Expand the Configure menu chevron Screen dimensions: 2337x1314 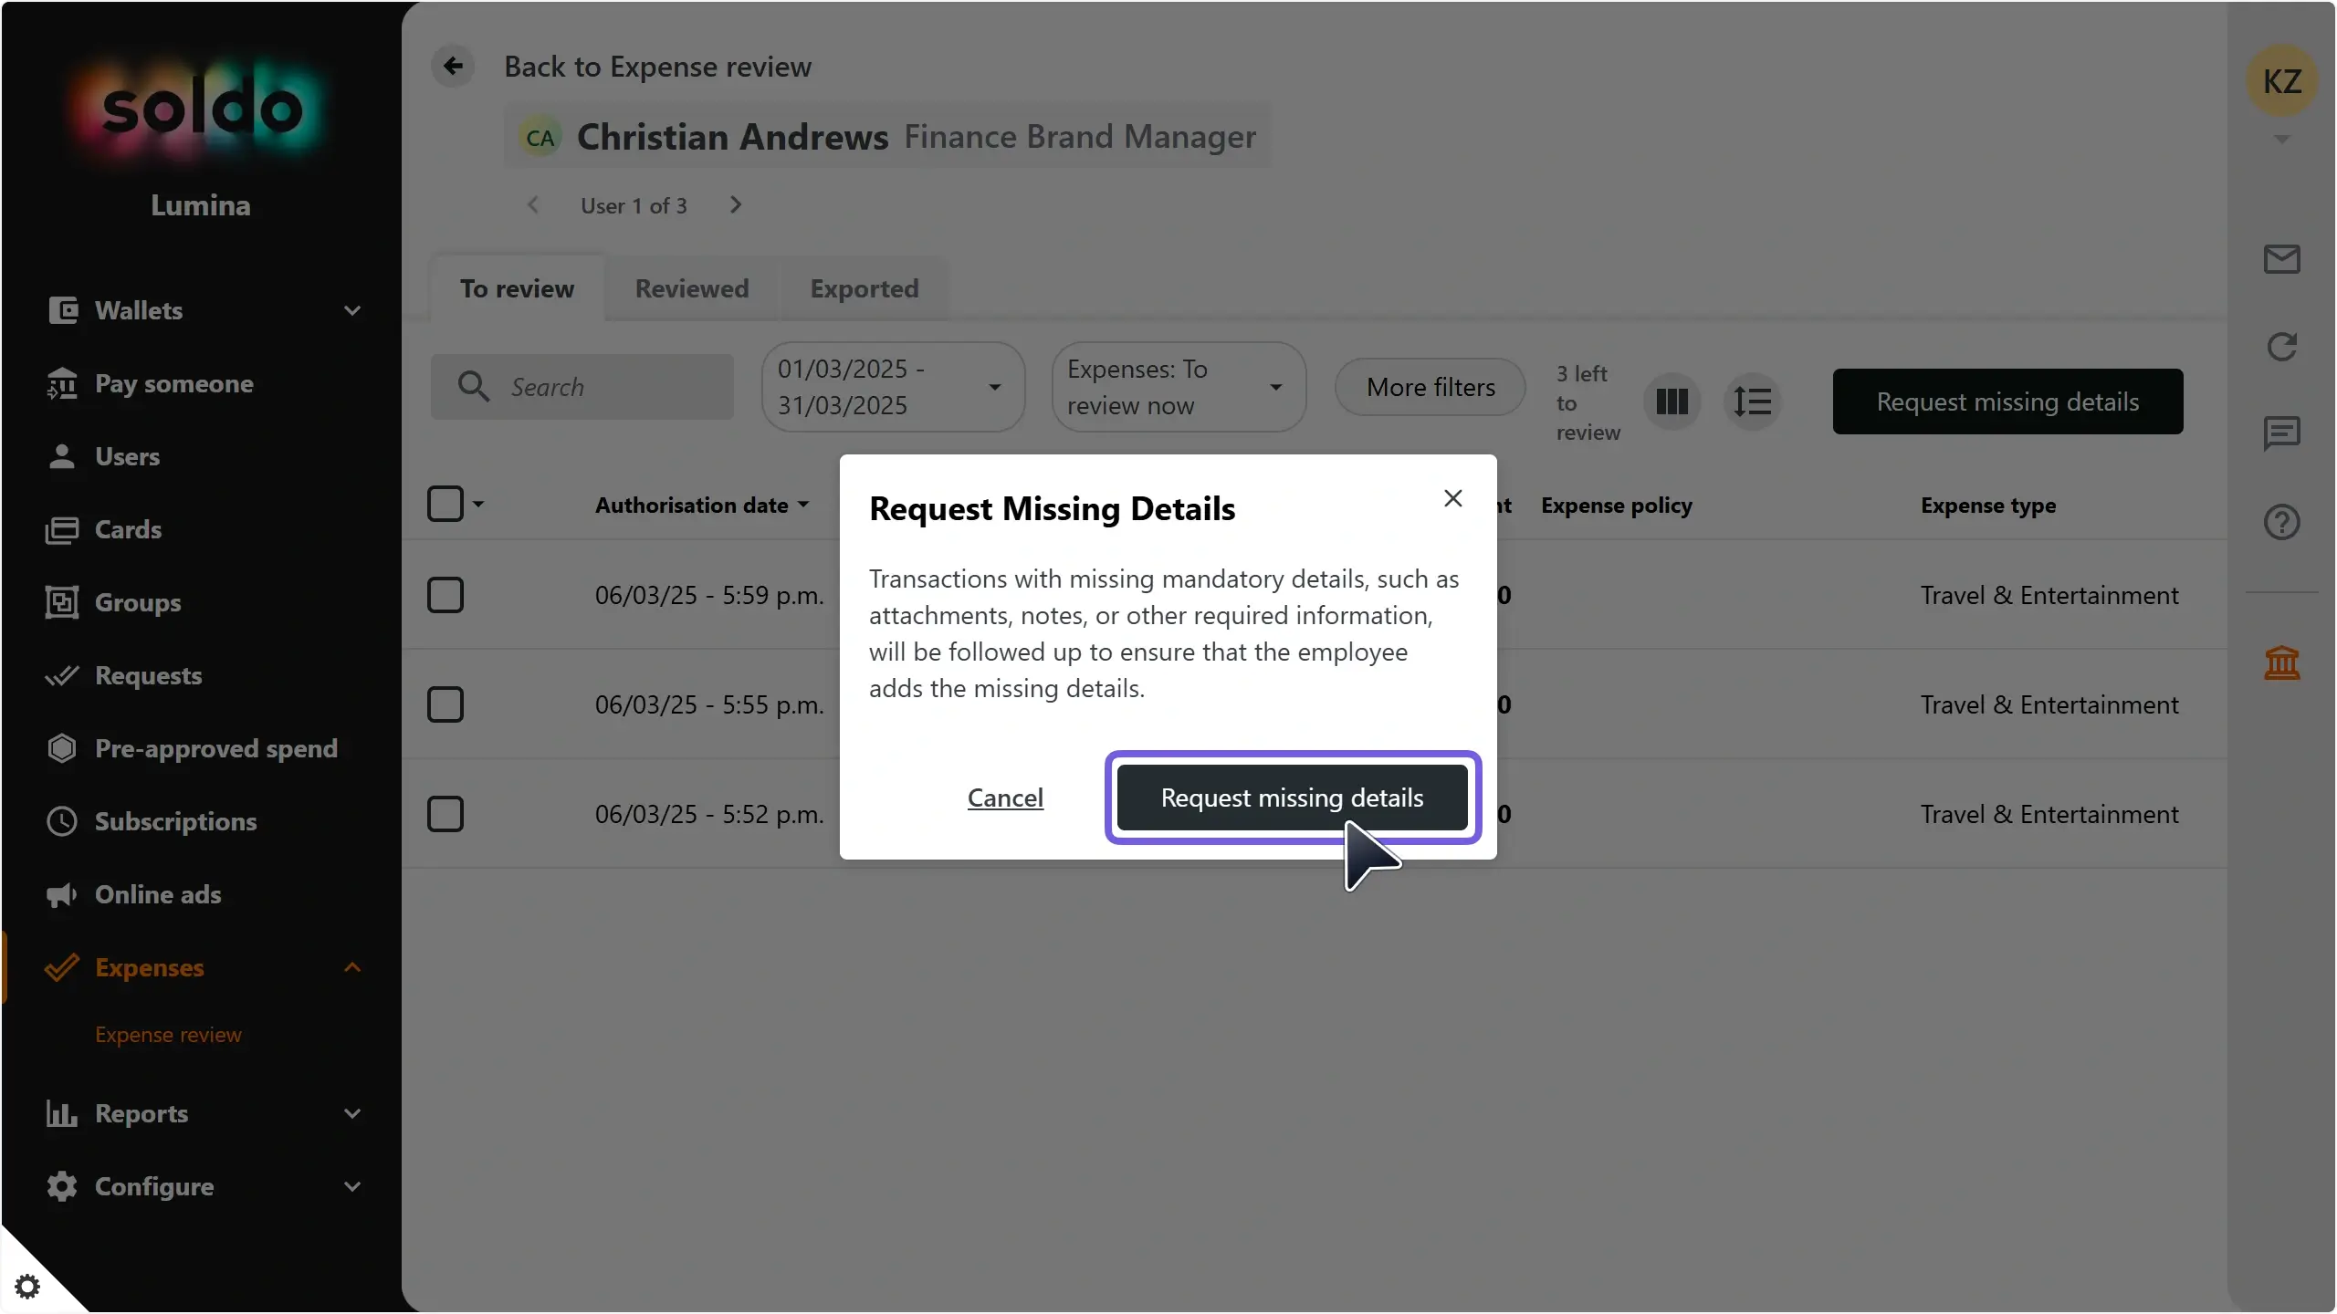(x=352, y=1186)
